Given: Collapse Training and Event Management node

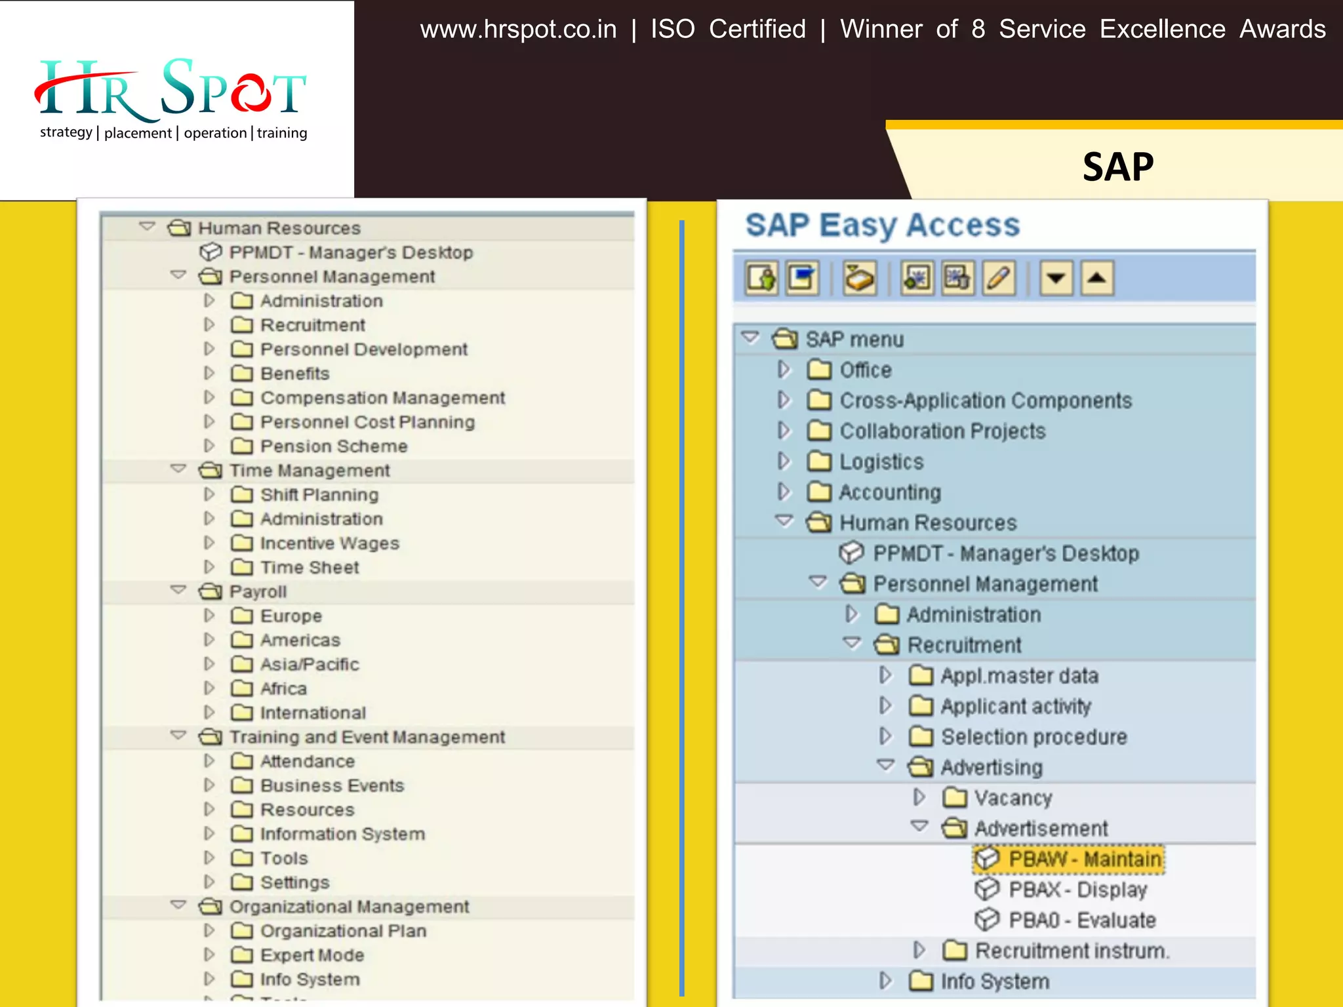Looking at the screenshot, I should tap(178, 736).
